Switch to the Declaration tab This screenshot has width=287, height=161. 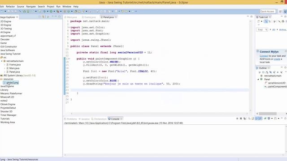99,119
